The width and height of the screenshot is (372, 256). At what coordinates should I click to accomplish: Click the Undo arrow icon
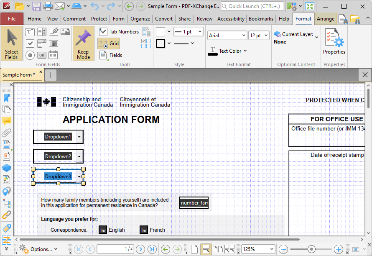[x=94, y=6]
